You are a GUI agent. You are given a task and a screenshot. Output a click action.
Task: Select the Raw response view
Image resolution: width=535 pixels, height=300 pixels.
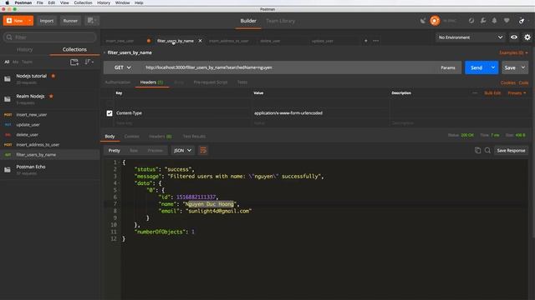(134, 150)
